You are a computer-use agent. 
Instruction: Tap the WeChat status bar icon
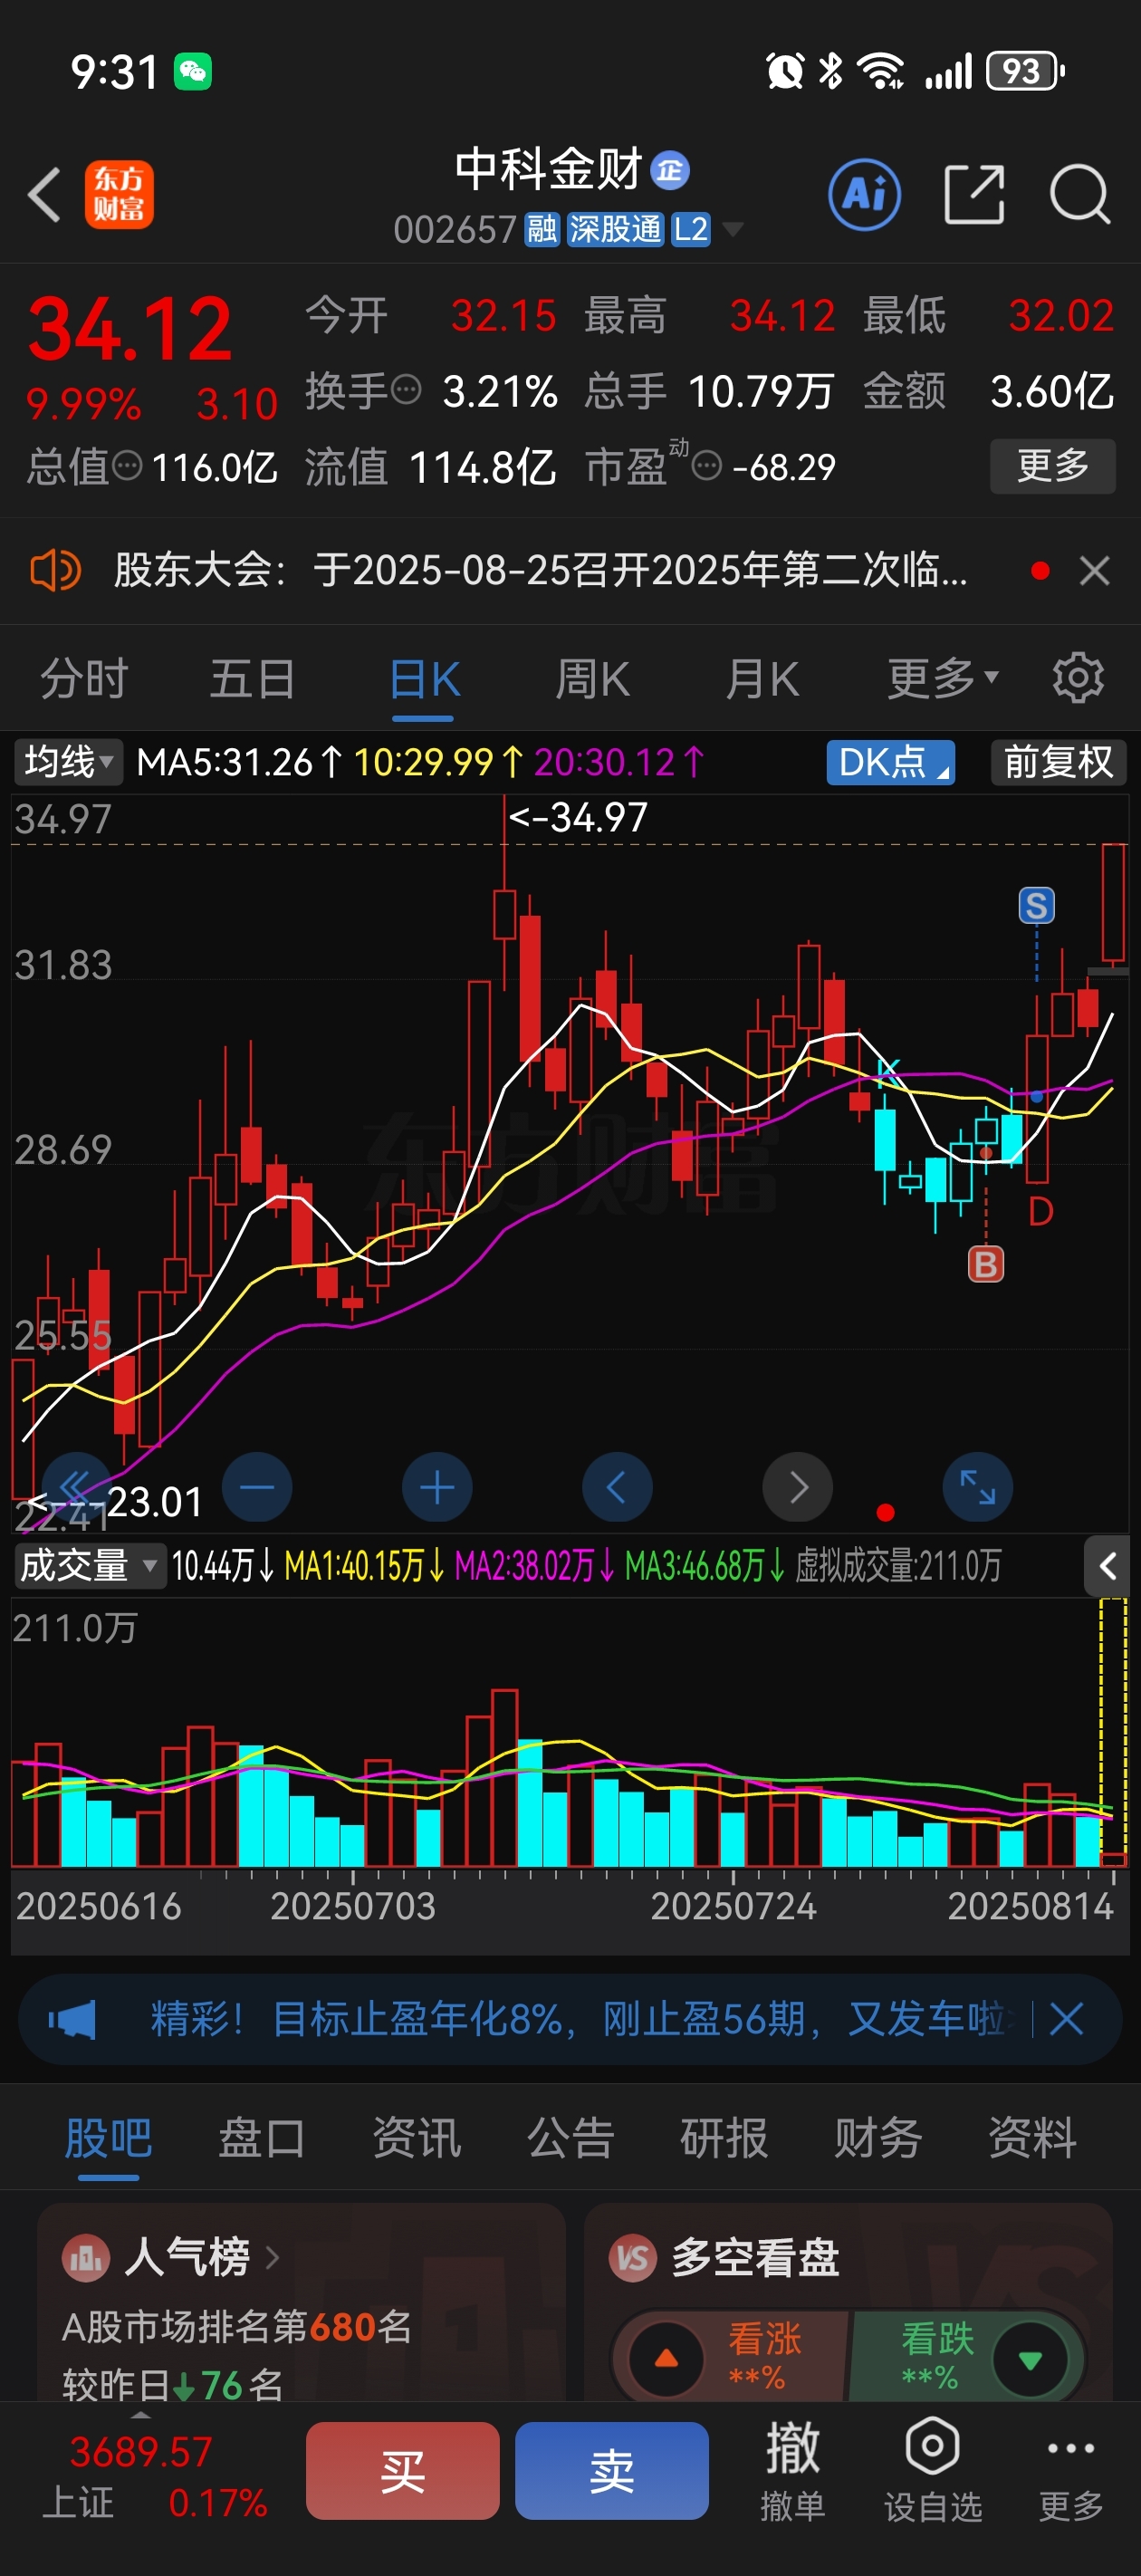coord(192,71)
